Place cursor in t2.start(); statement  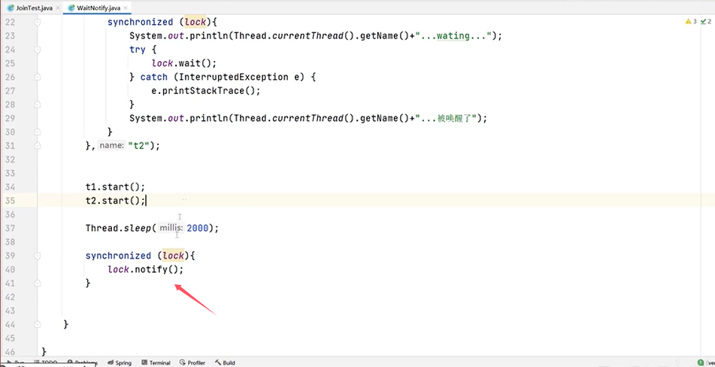click(115, 201)
